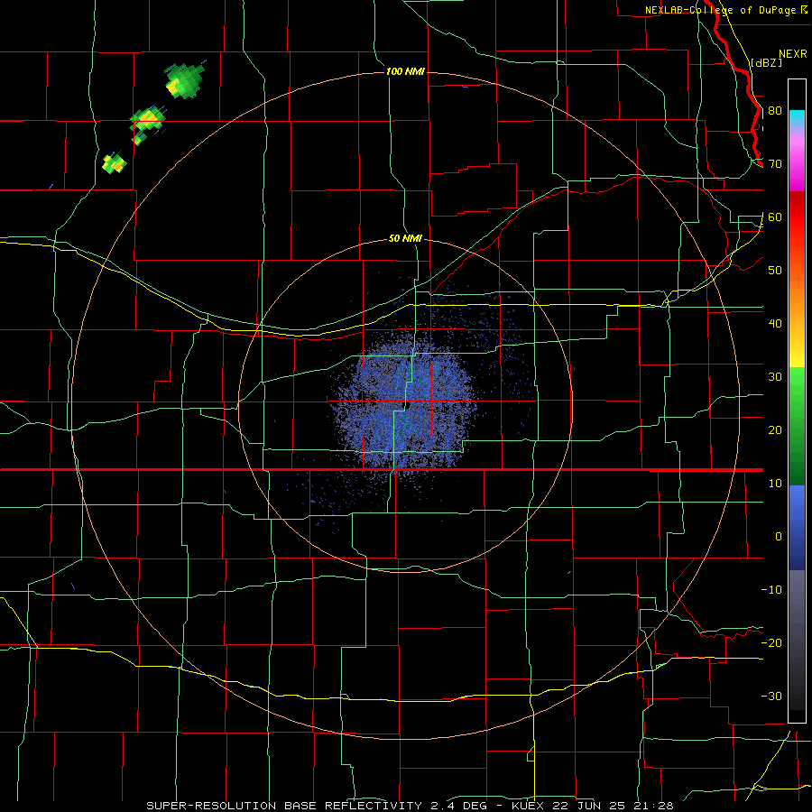This screenshot has height=812, width=812.
Task: Select the -30 value on the dBZ scale
Action: (x=771, y=697)
